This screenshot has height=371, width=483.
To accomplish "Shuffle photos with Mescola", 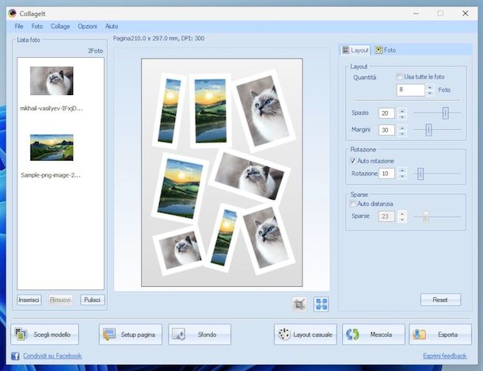I will (x=374, y=335).
